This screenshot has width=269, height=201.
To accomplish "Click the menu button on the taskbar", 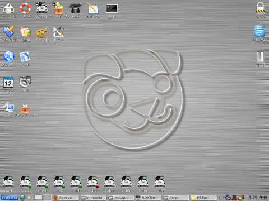I will tap(9, 198).
